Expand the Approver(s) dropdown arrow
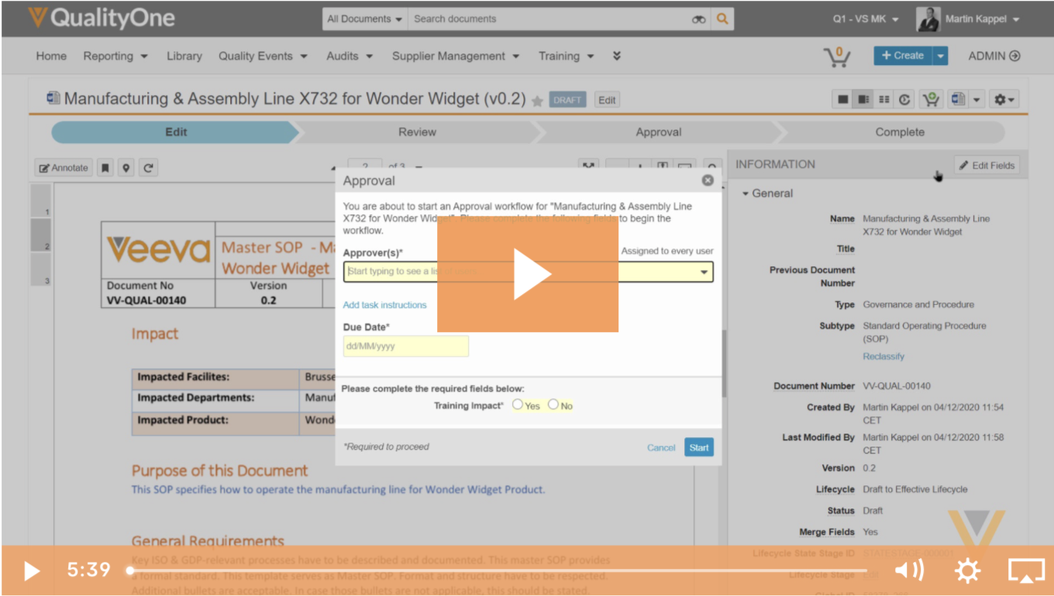 (704, 272)
